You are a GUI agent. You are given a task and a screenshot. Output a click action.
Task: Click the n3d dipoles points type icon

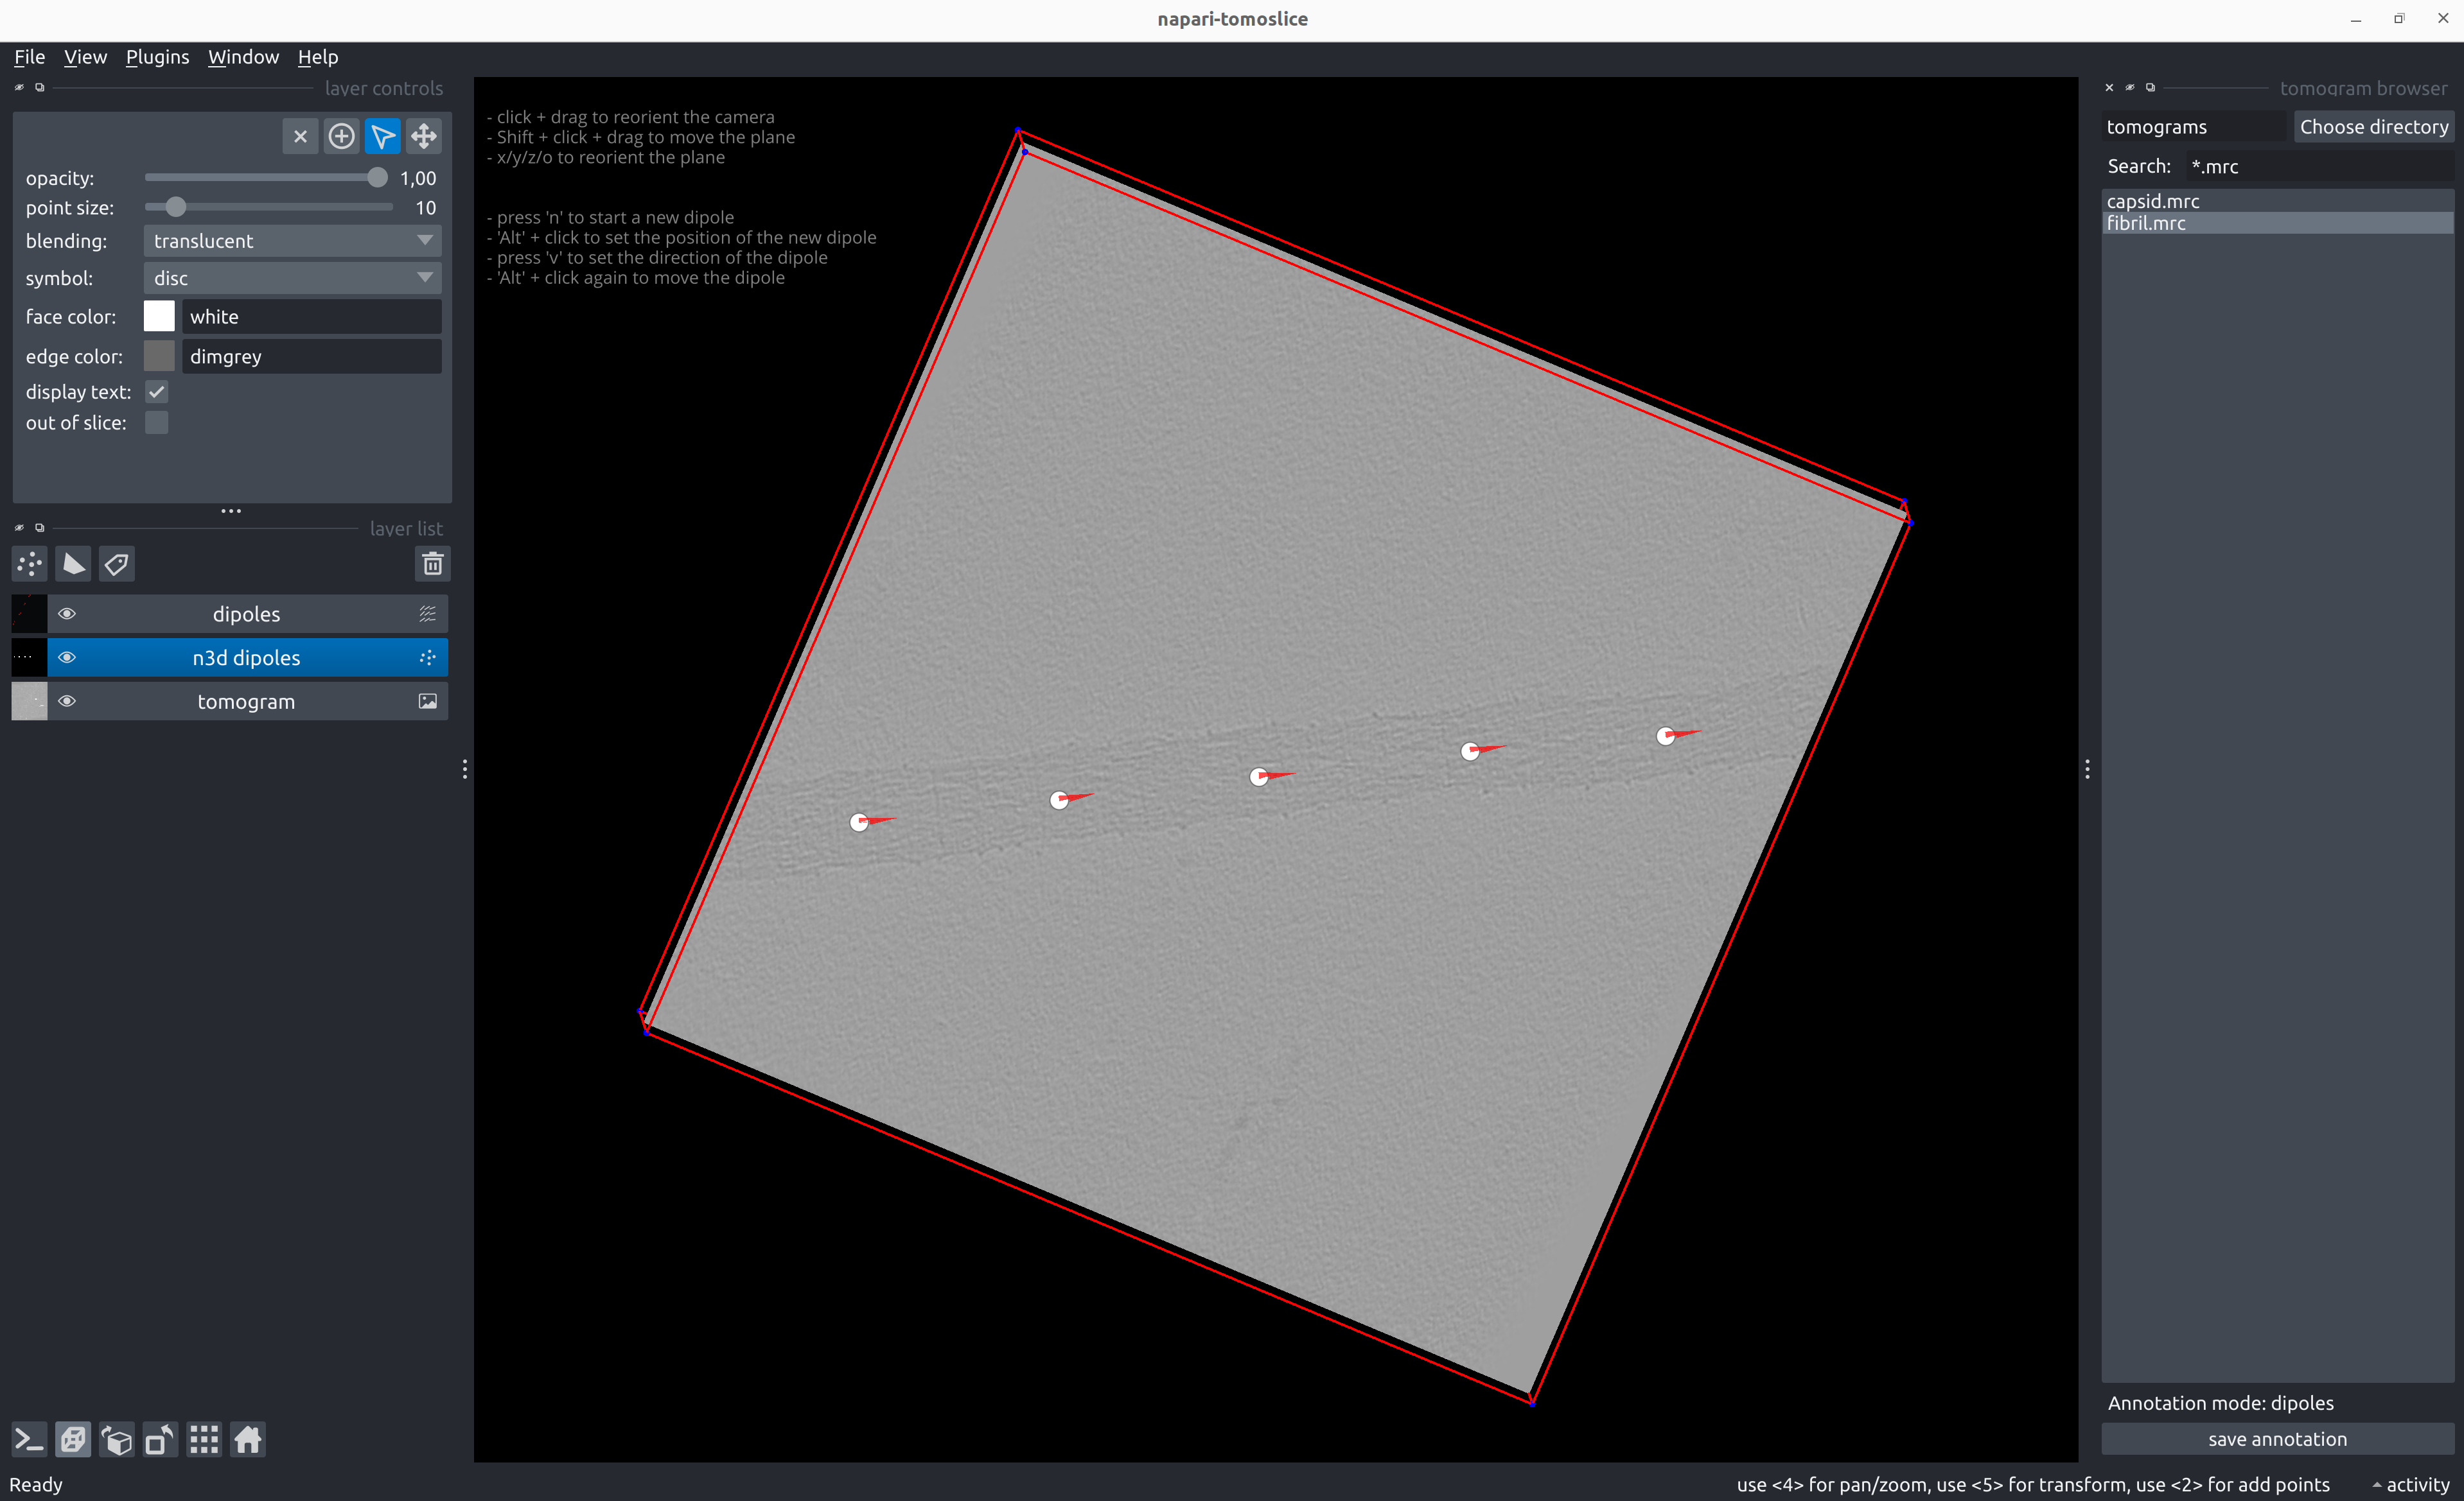point(427,657)
